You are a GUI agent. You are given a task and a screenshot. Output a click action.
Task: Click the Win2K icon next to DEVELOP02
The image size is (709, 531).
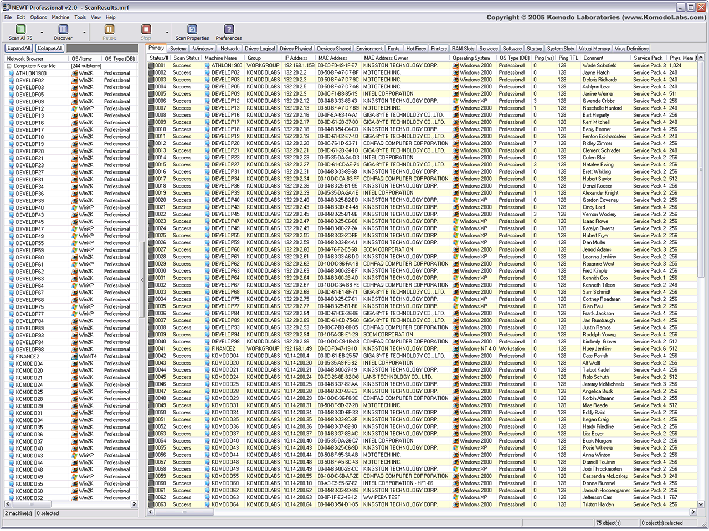pyautogui.click(x=74, y=80)
